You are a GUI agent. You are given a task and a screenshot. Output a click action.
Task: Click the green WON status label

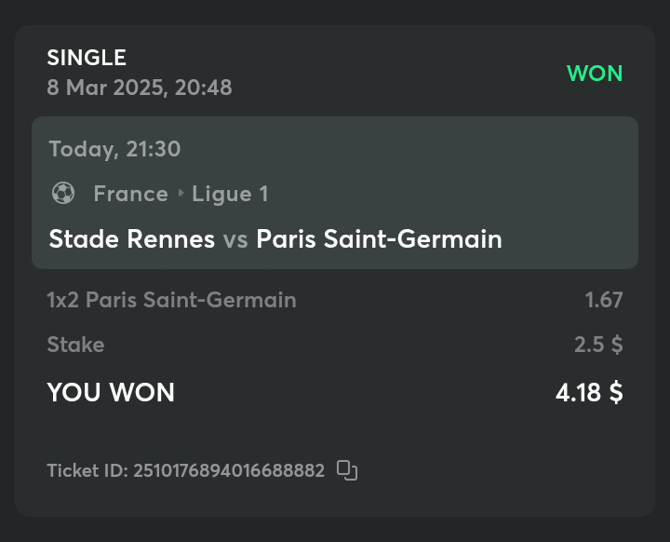click(x=595, y=74)
